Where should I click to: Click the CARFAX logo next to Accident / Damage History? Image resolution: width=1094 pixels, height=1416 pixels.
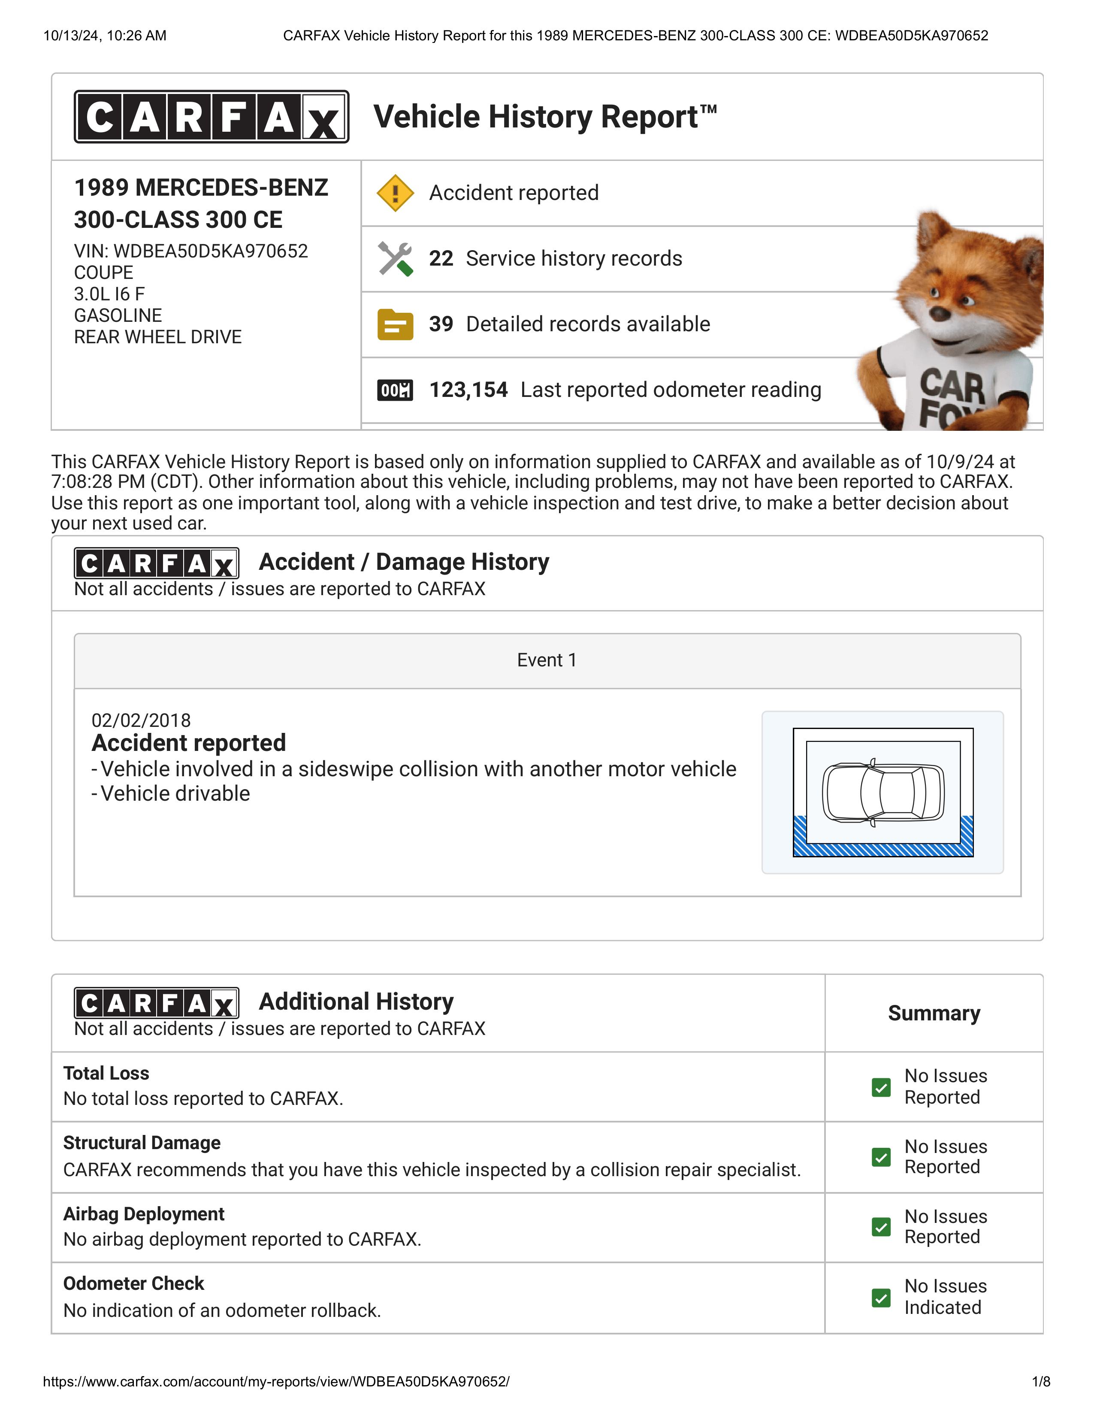(x=156, y=563)
